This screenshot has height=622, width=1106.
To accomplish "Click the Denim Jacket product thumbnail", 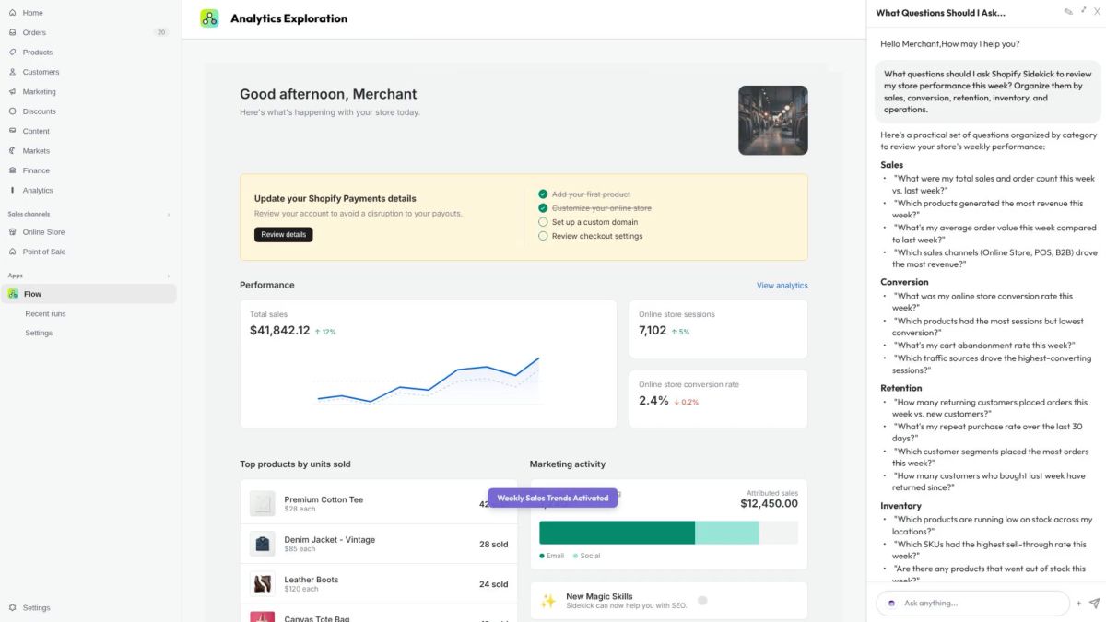I will tap(263, 544).
